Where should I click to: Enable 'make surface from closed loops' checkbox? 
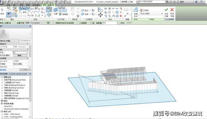[54, 23]
